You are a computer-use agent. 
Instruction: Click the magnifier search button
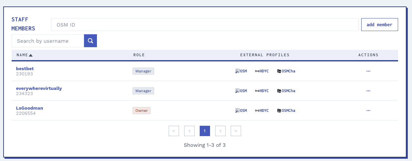[x=90, y=41]
